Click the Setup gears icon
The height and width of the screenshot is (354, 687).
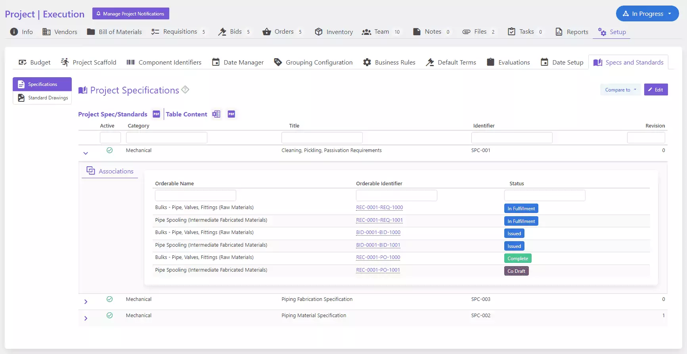coord(602,32)
